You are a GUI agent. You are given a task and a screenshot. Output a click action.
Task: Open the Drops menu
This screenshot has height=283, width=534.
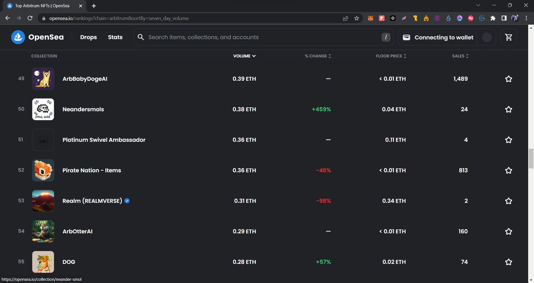click(89, 37)
